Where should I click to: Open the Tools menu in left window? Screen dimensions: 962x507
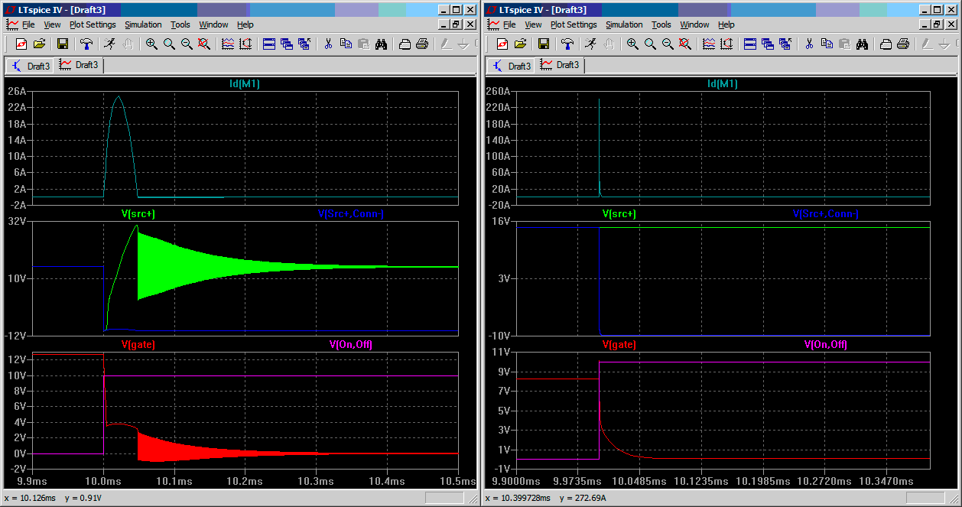[180, 24]
